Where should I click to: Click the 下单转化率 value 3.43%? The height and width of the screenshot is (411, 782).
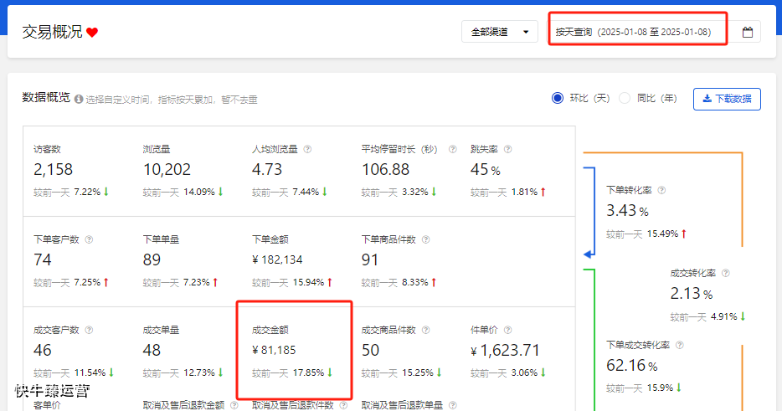[627, 211]
